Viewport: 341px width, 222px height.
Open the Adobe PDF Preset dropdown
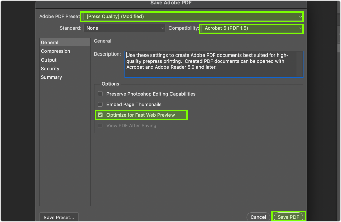click(x=191, y=16)
